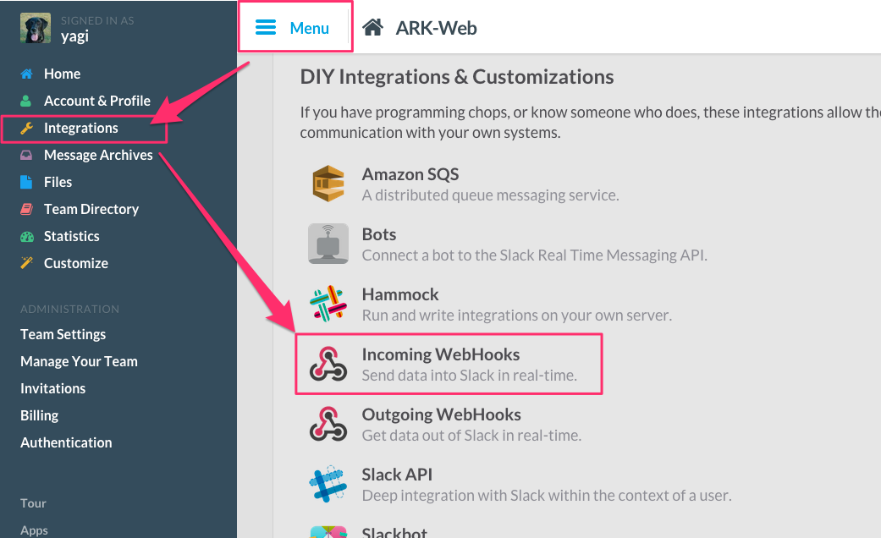Select Integrations in the sidebar
Viewport: 881px width, 538px height.
click(80, 128)
